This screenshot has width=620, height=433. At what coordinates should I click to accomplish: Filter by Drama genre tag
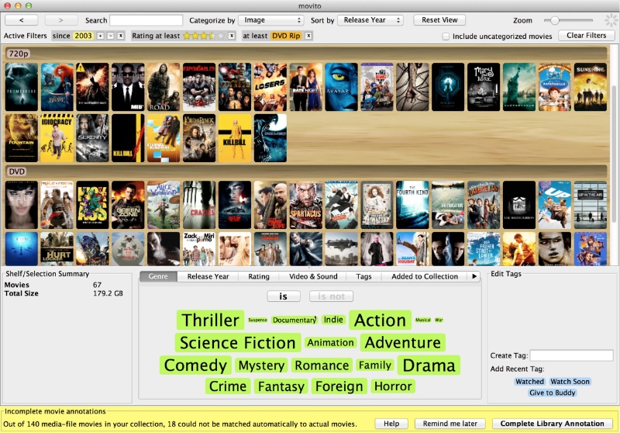point(429,365)
